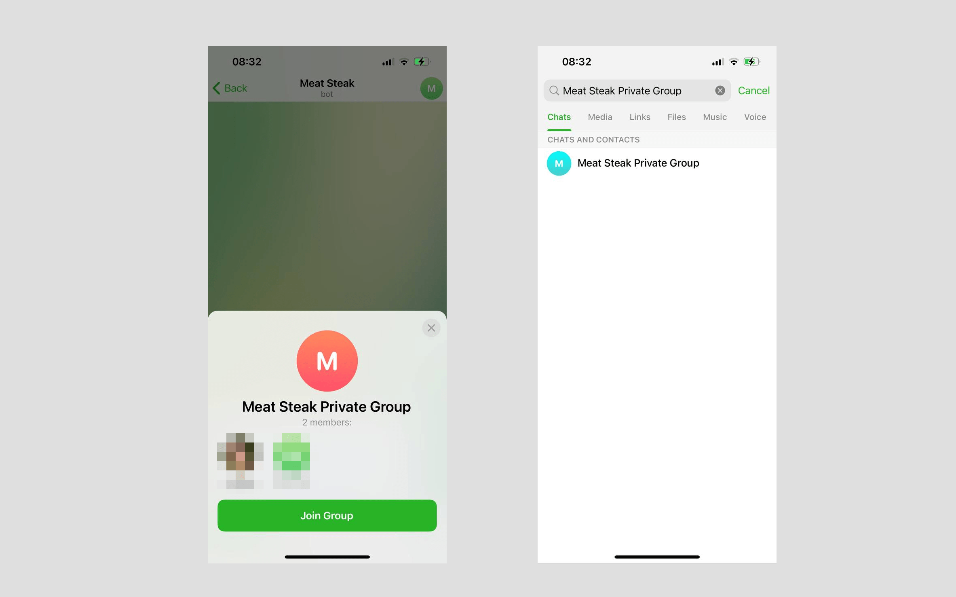Select the Links tab in search
Image resolution: width=956 pixels, height=597 pixels.
[639, 116]
